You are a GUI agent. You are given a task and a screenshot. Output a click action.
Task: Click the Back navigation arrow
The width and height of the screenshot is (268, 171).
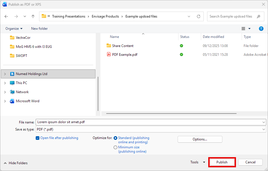[x=7, y=16]
